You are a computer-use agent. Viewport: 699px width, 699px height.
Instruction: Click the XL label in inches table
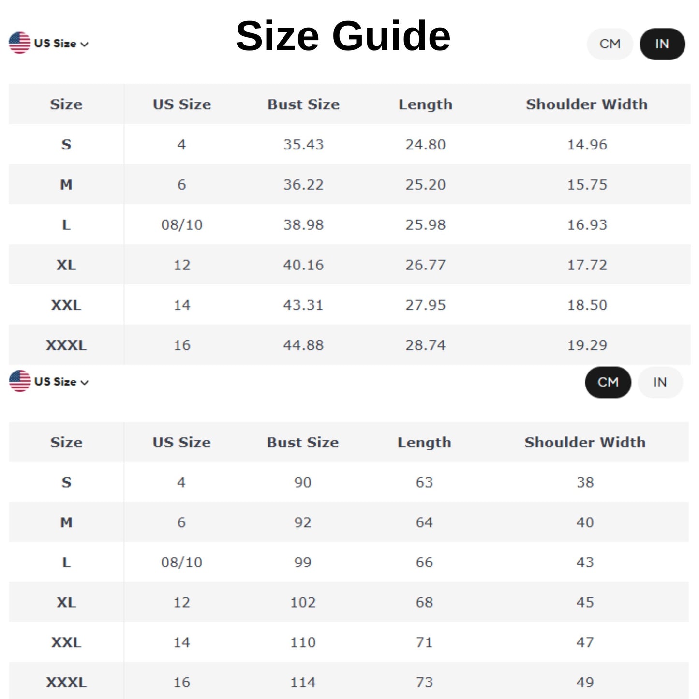[66, 265]
